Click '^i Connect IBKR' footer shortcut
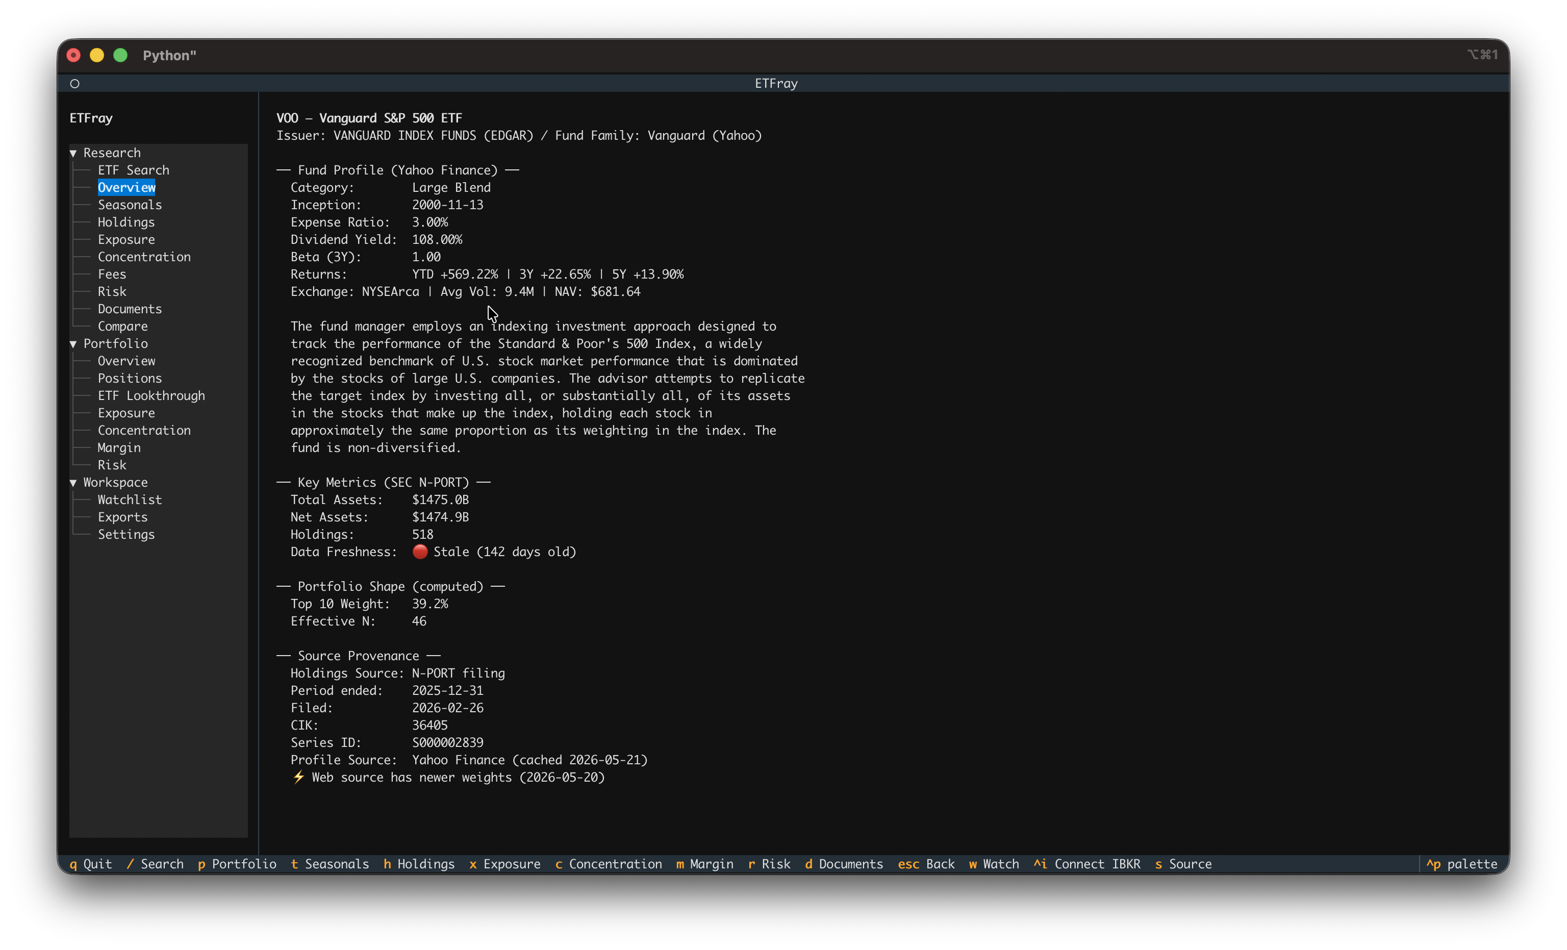This screenshot has width=1567, height=950. click(x=1087, y=863)
